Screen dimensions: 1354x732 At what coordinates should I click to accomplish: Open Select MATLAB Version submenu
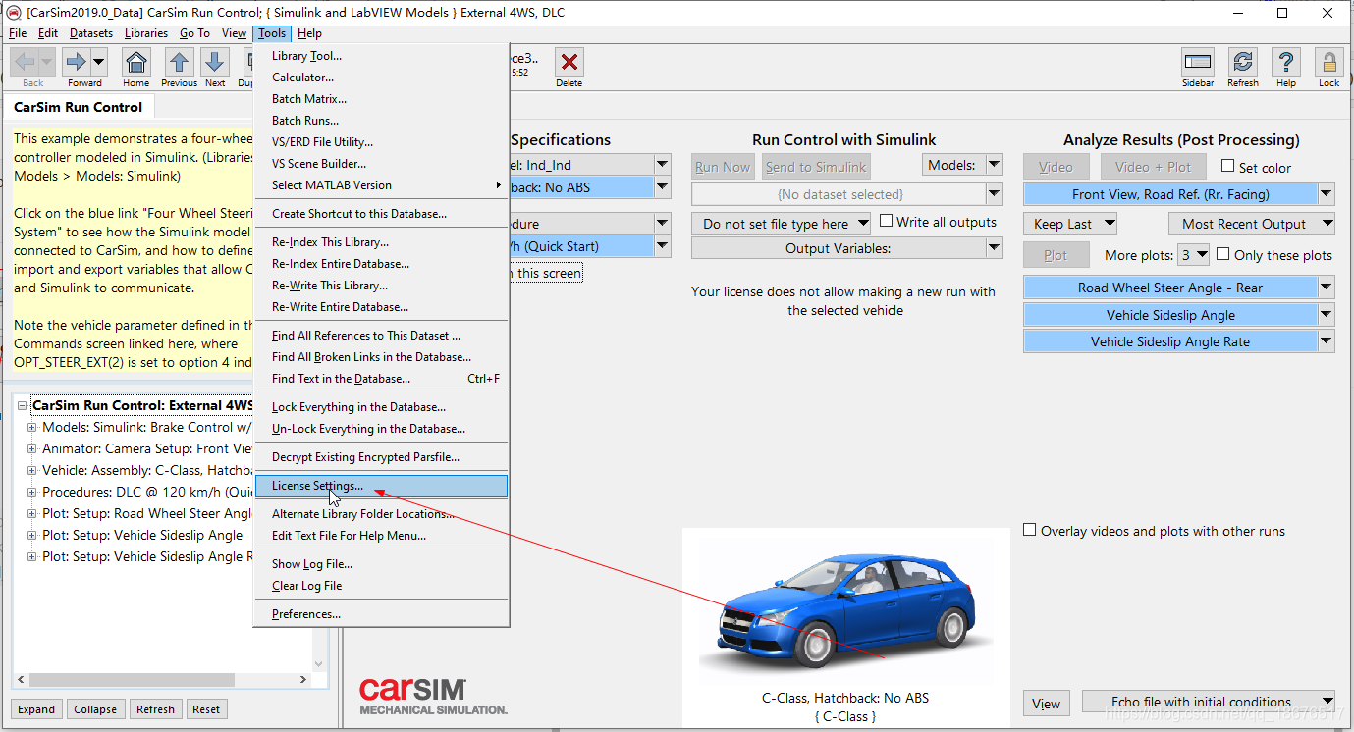pos(381,185)
